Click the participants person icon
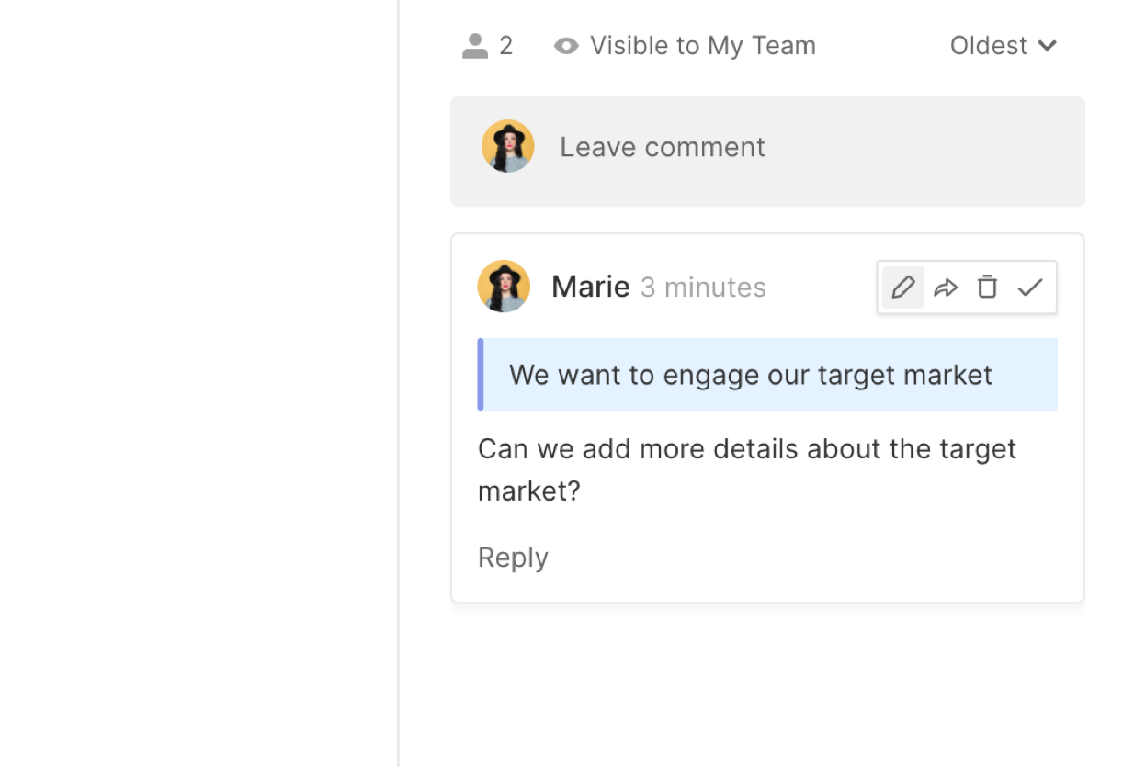 474,46
